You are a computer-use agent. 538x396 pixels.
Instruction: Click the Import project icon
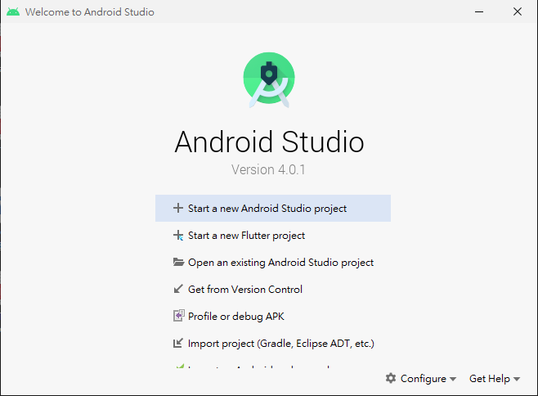click(x=178, y=343)
